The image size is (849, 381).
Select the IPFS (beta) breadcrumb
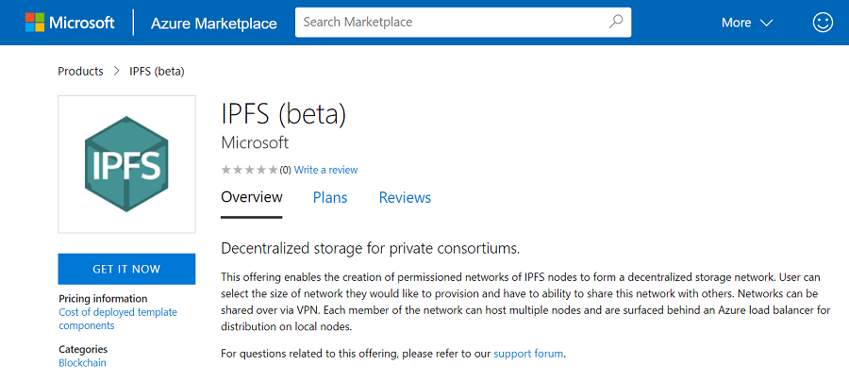click(x=157, y=72)
